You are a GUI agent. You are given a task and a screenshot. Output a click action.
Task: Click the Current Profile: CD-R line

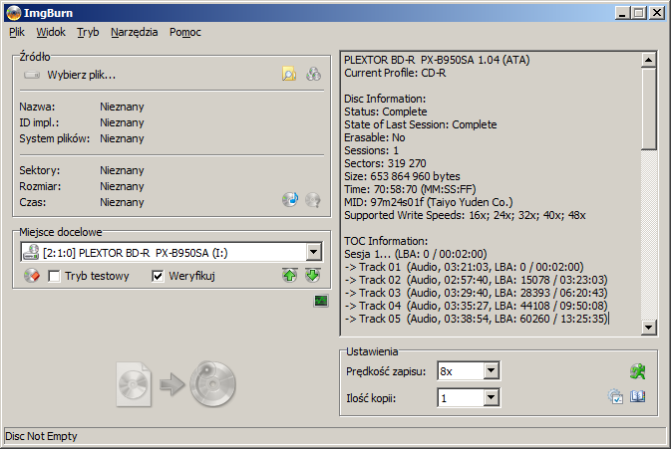(395, 73)
